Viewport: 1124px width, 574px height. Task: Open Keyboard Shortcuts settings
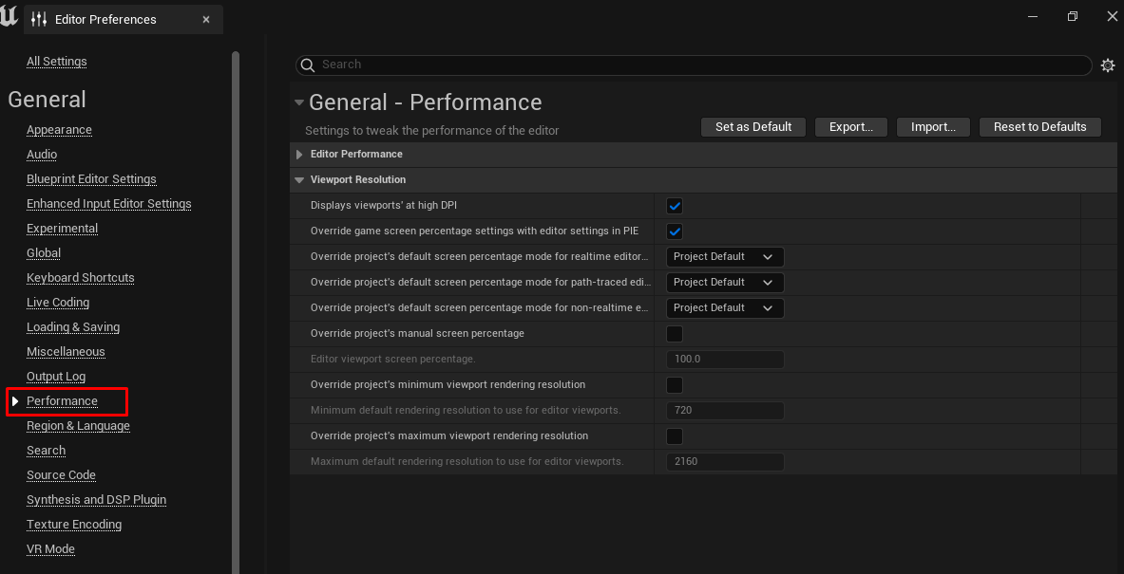point(80,278)
